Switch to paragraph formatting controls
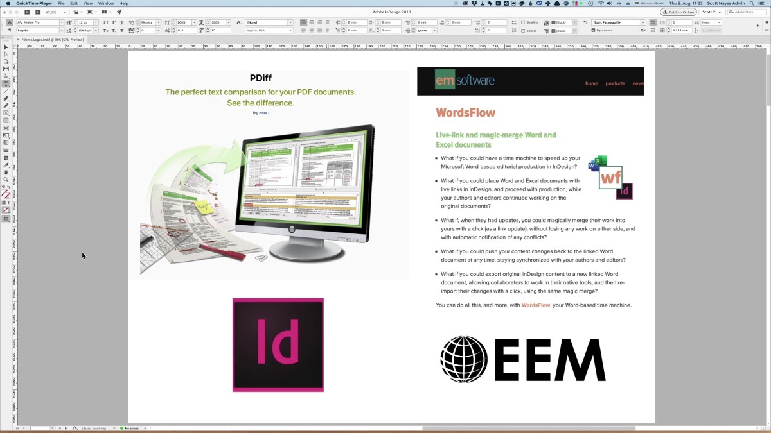 pos(10,30)
